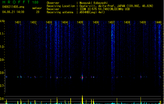Click the 1434 time marker
164x104 pixels.
coord(65,22)
